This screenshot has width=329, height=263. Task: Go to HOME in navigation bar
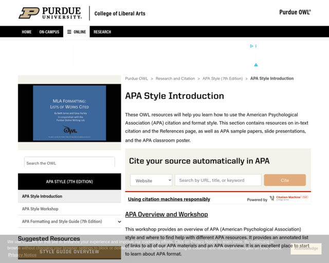(x=27, y=32)
